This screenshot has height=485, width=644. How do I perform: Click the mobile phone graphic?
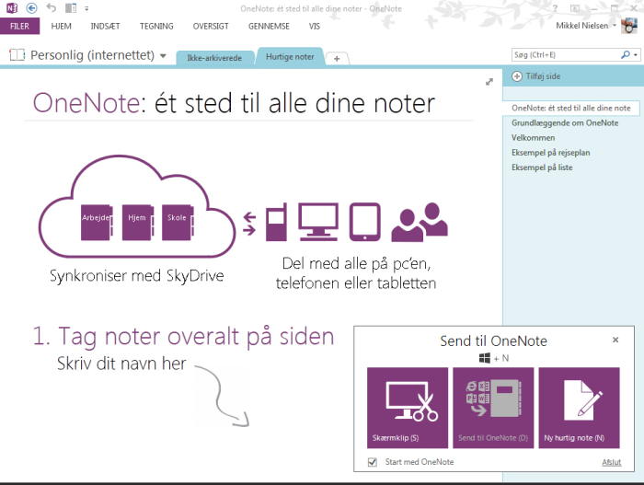pyautogui.click(x=276, y=222)
